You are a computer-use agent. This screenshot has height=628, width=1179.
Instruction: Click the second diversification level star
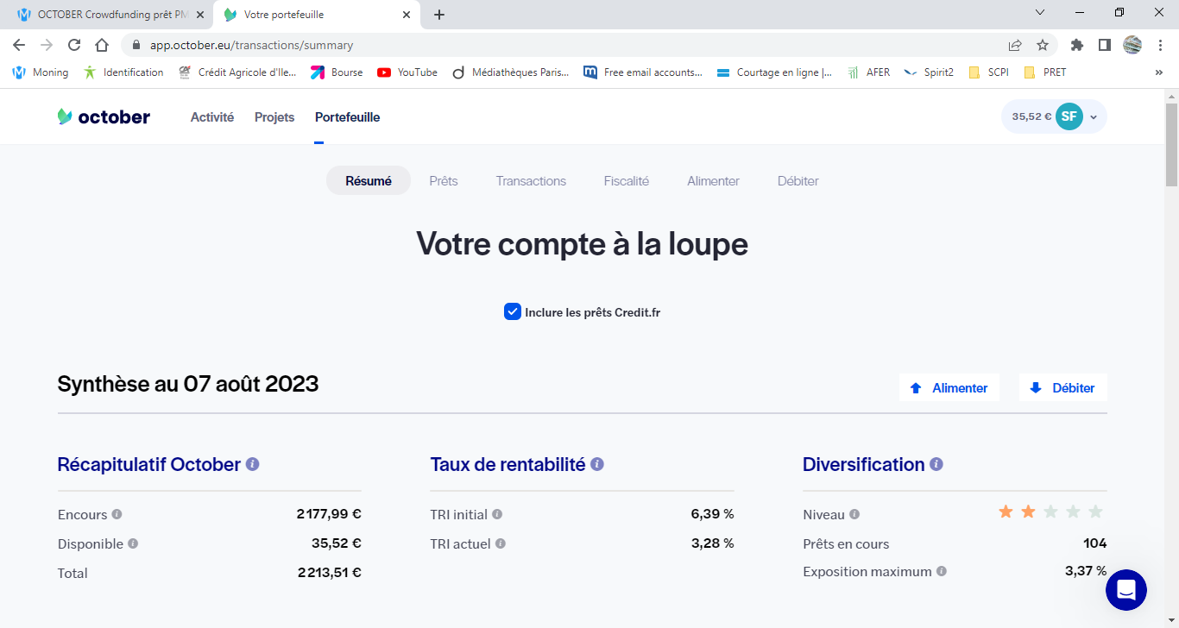coord(1028,512)
